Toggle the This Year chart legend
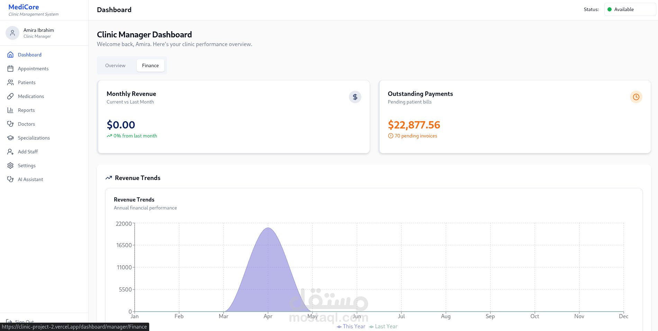 pos(351,326)
